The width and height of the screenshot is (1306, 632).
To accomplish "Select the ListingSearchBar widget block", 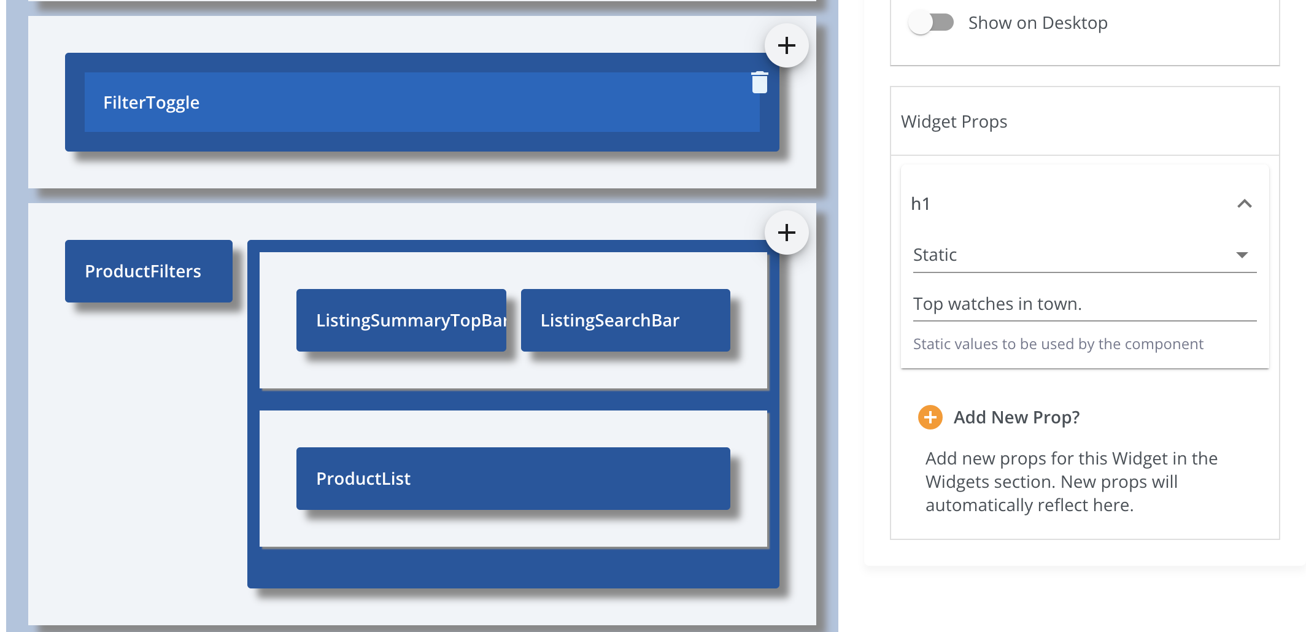I will [x=625, y=320].
